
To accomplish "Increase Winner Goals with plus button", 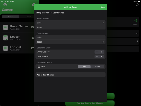I will coord(102,52).
